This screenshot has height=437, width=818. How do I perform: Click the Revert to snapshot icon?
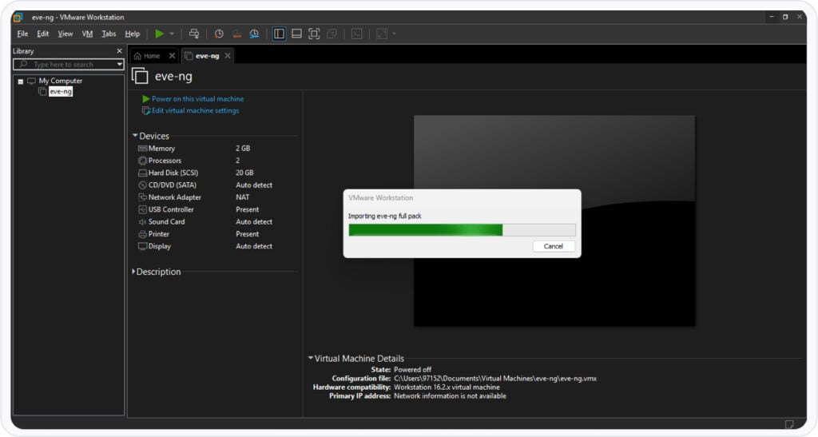[x=236, y=34]
